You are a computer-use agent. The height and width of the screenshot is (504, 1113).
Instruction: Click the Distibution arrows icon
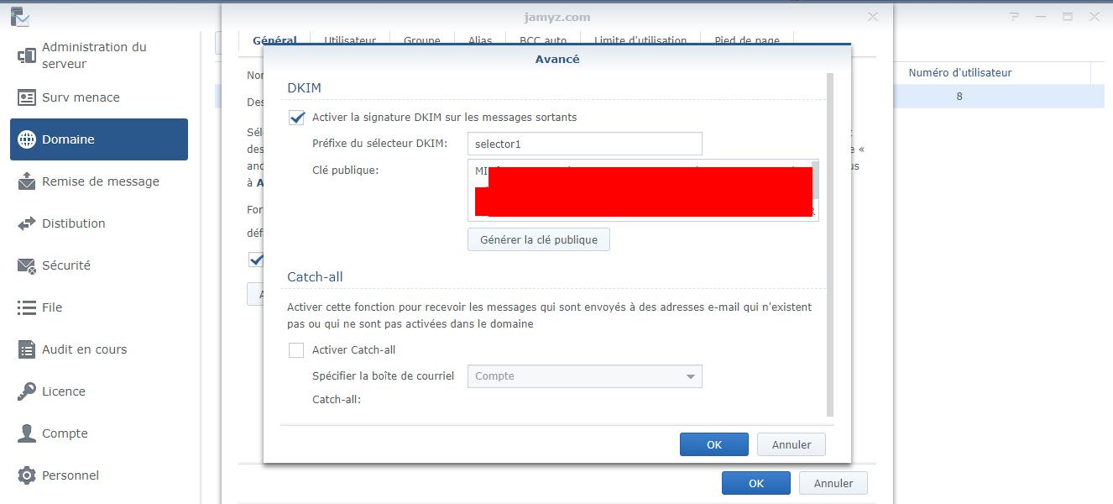click(x=26, y=223)
